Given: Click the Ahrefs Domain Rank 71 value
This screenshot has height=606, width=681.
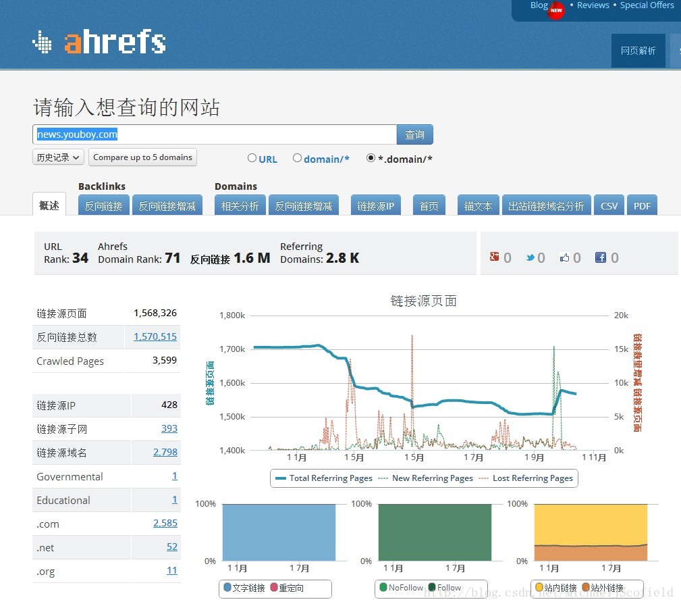Looking at the screenshot, I should (172, 258).
